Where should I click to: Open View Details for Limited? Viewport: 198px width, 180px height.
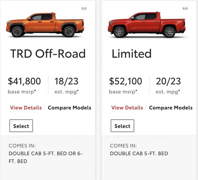(127, 108)
